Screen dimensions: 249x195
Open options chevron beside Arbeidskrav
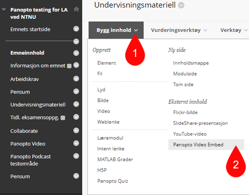click(x=76, y=78)
